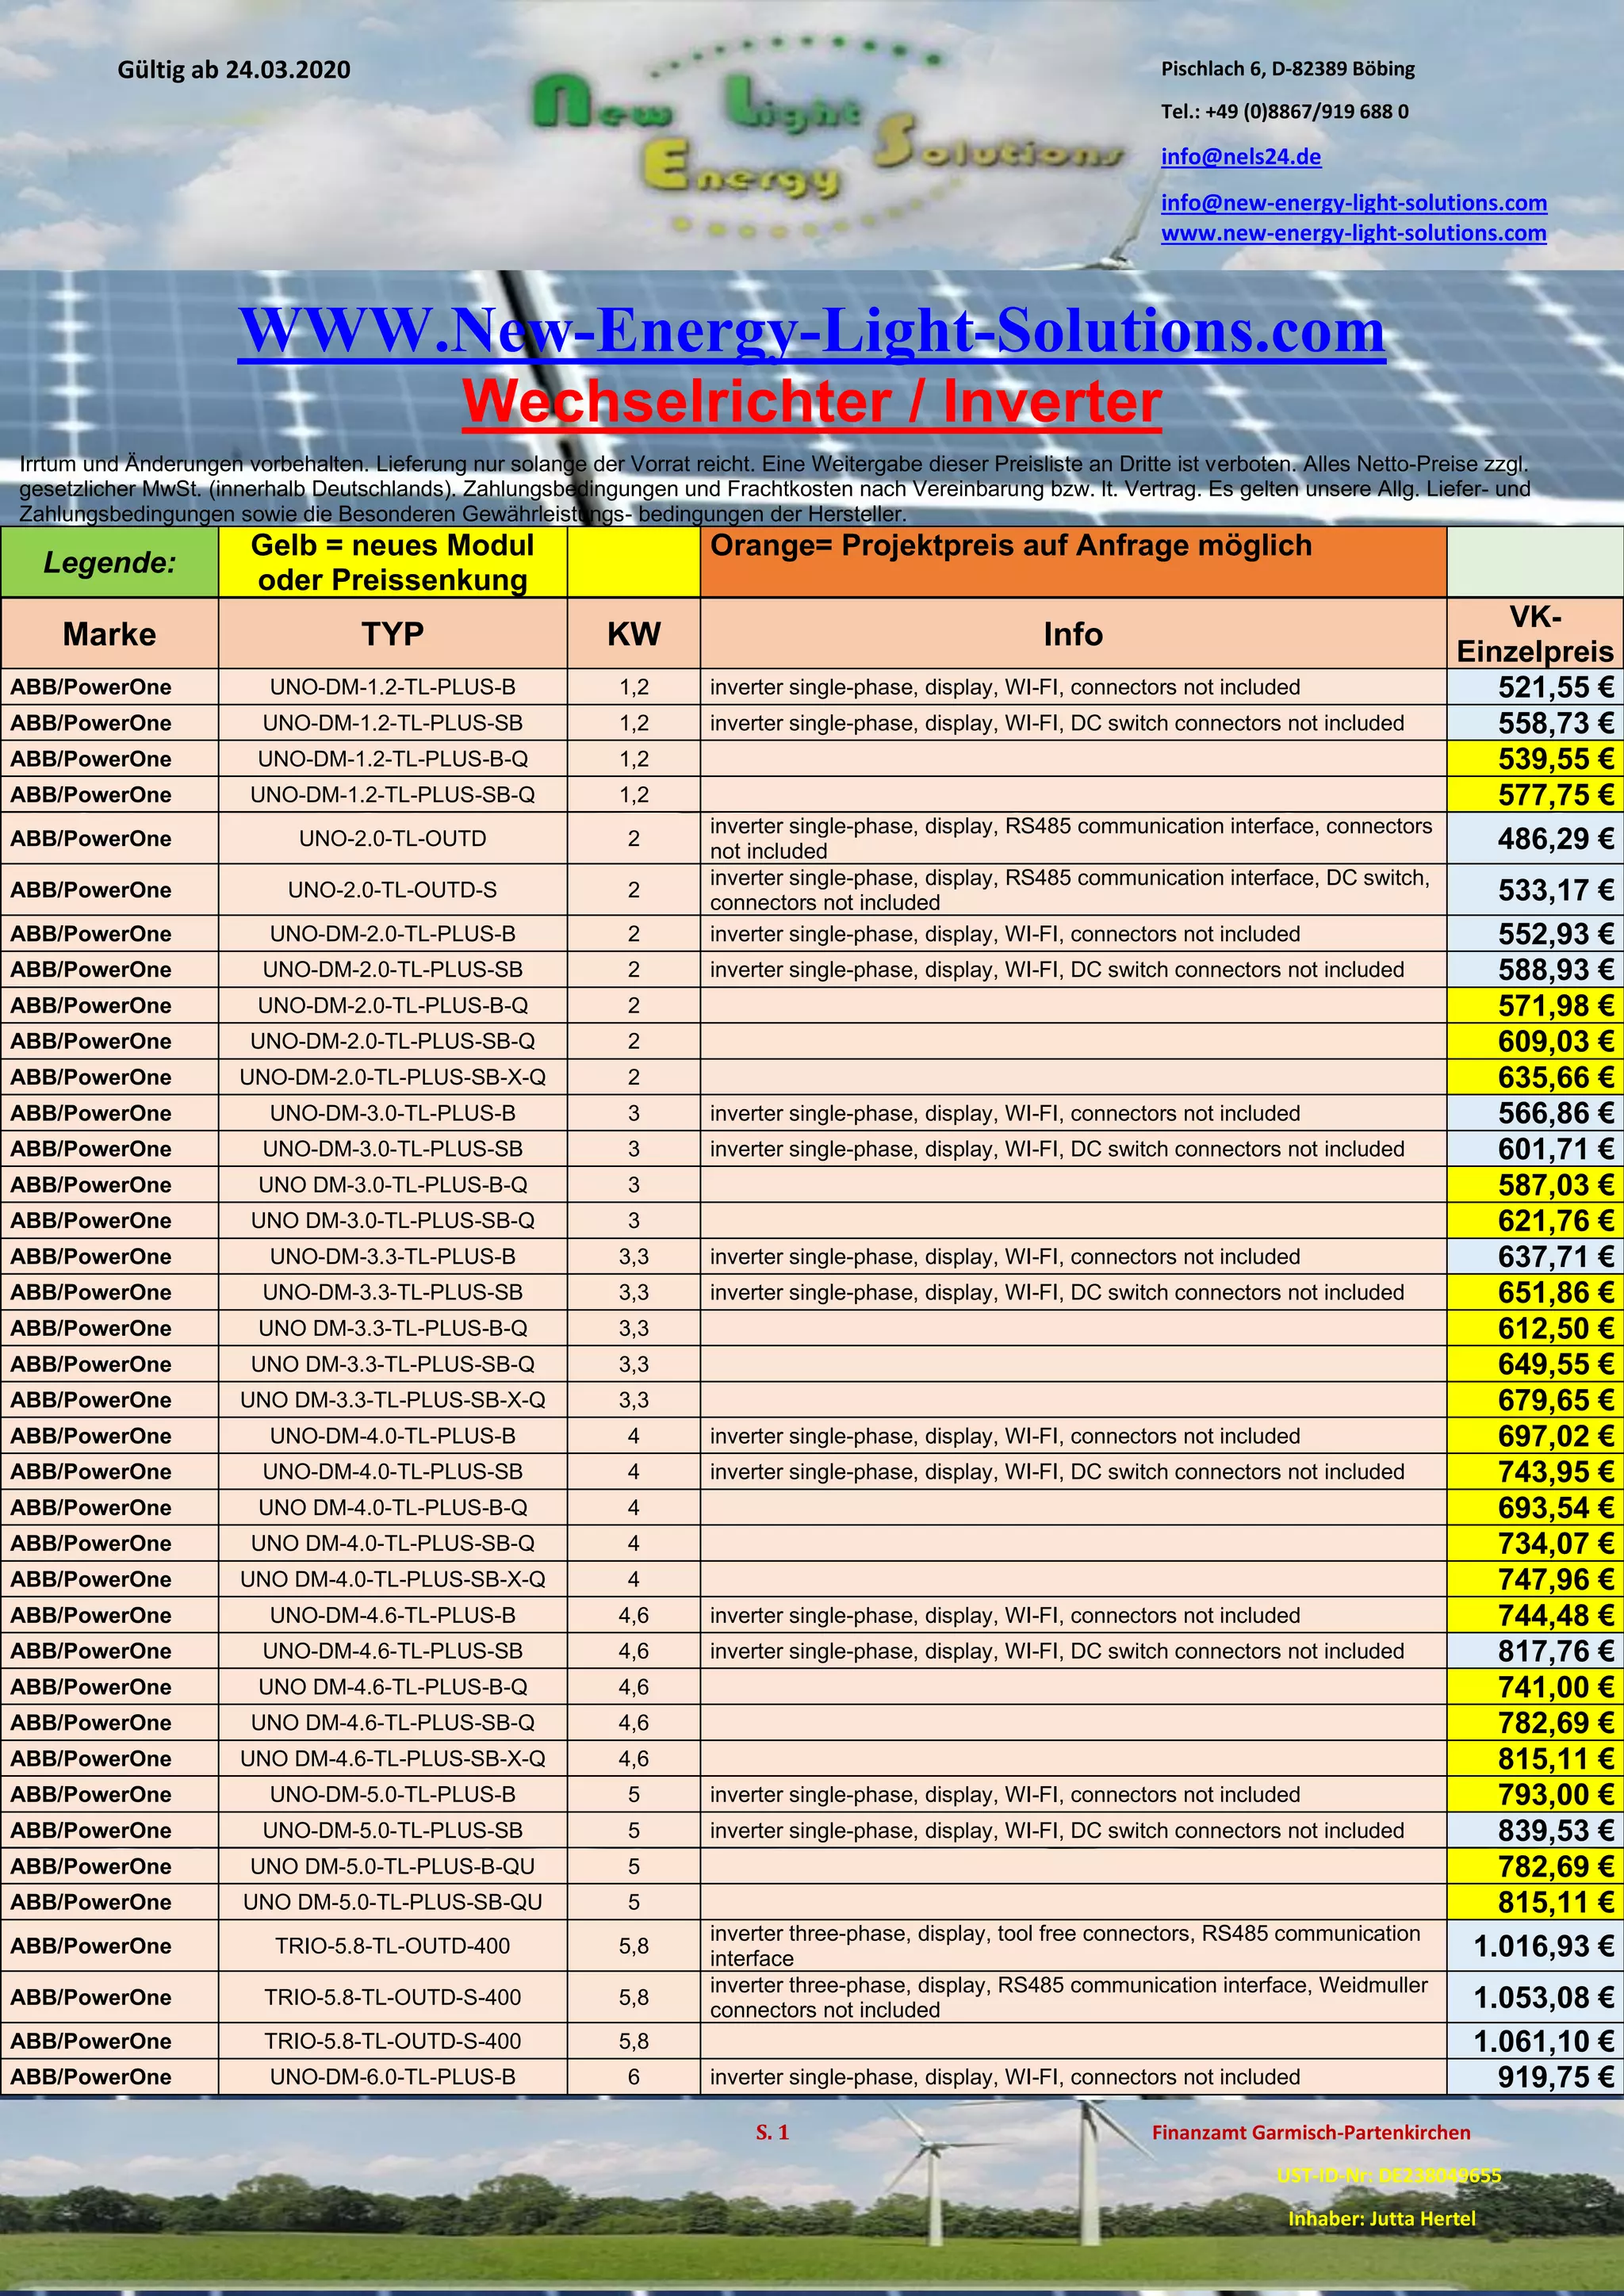
Task: Click the 1.061,10 € price cell
Action: [1543, 2041]
